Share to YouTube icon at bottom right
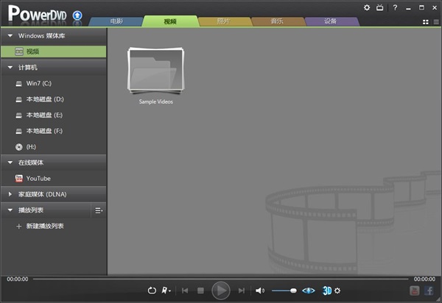Image resolution: width=442 pixels, height=303 pixels. [414, 290]
